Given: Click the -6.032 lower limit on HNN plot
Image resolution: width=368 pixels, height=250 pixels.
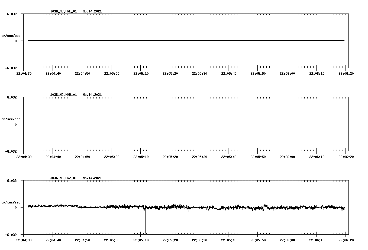Looking at the screenshot, I should [x=11, y=151].
